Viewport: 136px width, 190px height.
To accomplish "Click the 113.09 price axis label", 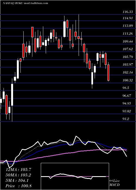I will (128, 26).
